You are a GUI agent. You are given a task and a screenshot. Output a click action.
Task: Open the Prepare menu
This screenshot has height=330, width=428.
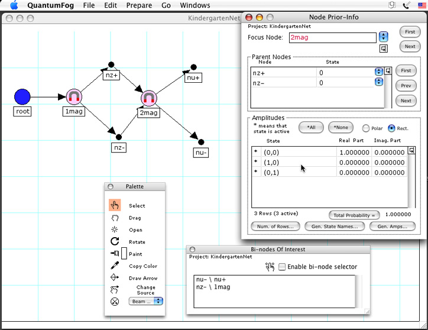pyautogui.click(x=139, y=5)
